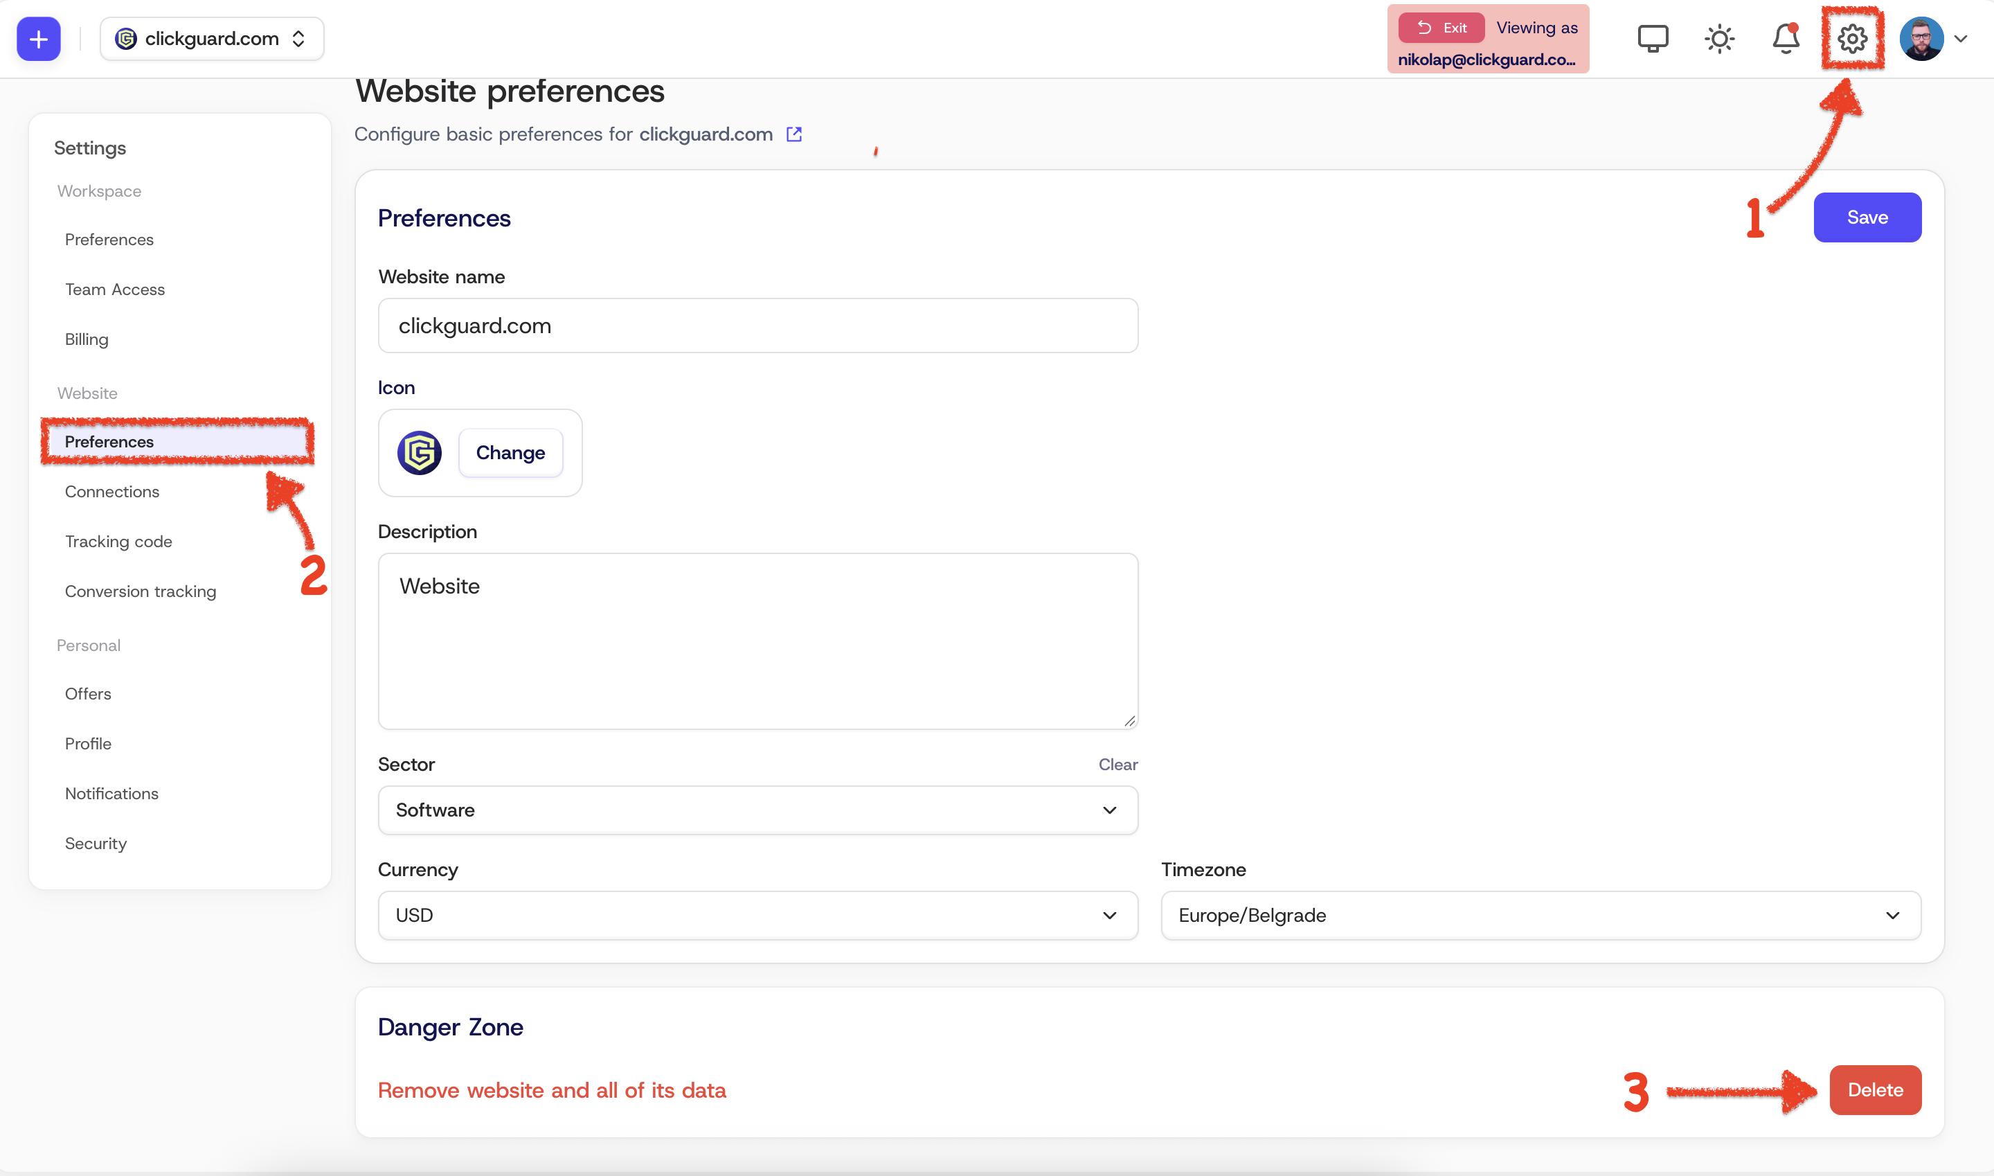Expand the account menu chevron
Image resolution: width=1994 pixels, height=1176 pixels.
(1961, 38)
